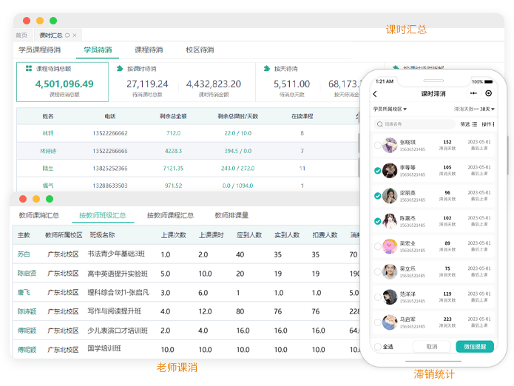Click the 取消 button on phone

tap(432, 346)
